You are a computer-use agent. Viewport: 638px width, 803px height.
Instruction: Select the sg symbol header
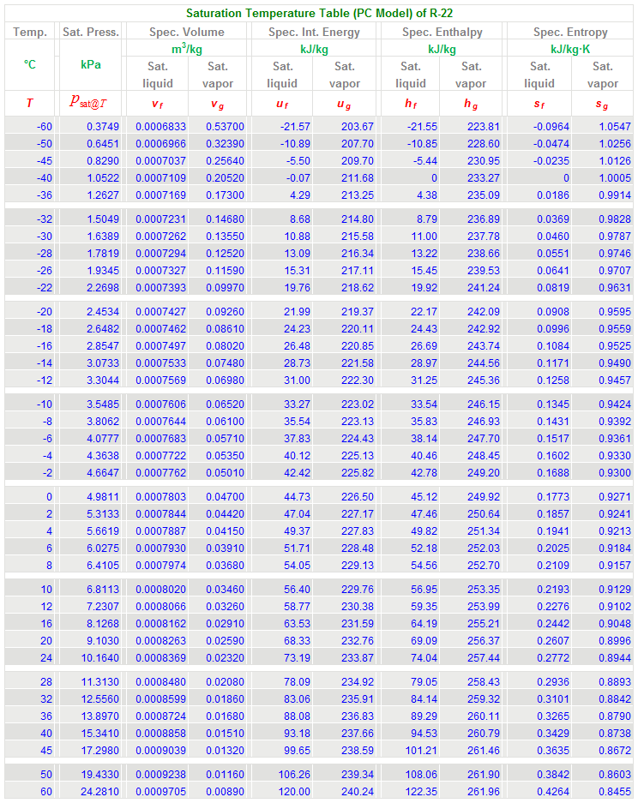pos(602,105)
